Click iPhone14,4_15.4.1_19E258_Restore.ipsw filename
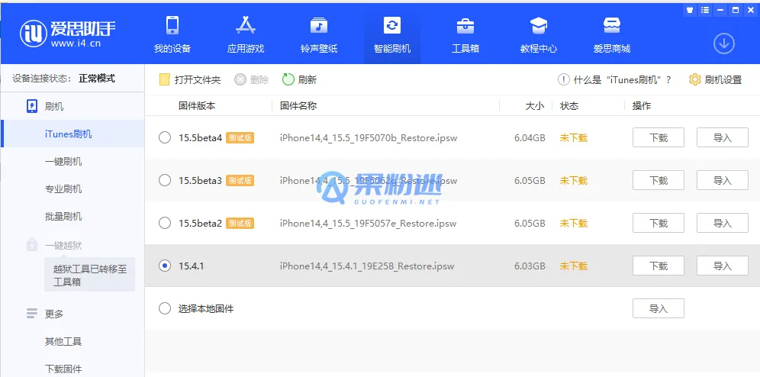Screen dimensions: 760x377 tap(367, 266)
